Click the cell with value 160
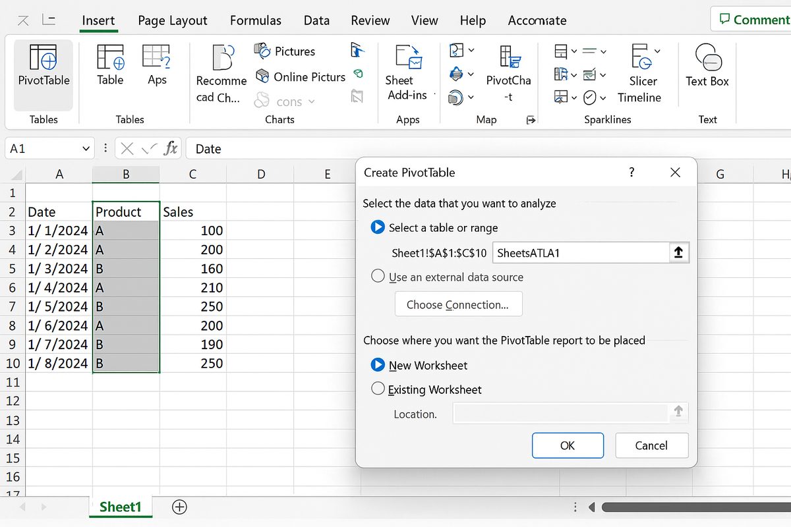Image resolution: width=791 pixels, height=527 pixels. click(193, 269)
